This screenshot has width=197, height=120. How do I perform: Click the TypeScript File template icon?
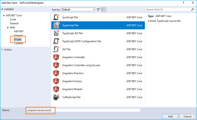(56, 25)
